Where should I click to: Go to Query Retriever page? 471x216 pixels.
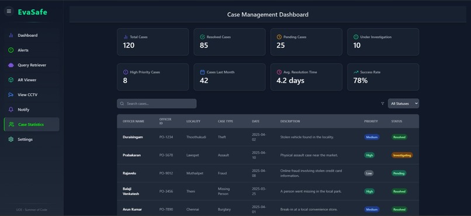point(32,65)
